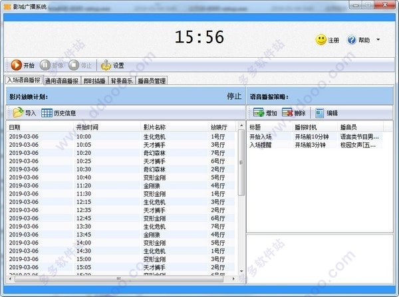Open 历史信息 grid icon
The height and width of the screenshot is (297, 399).
click(47, 113)
